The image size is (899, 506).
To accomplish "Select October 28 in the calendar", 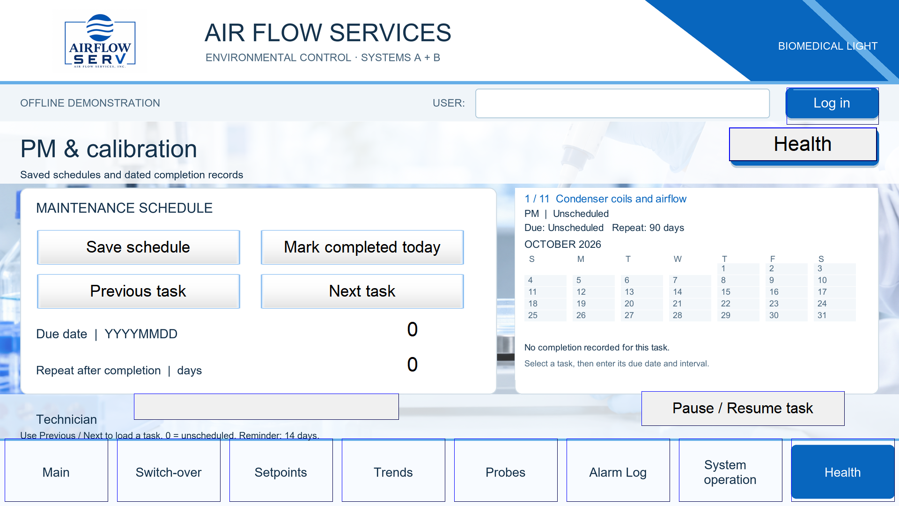I will pyautogui.click(x=690, y=315).
